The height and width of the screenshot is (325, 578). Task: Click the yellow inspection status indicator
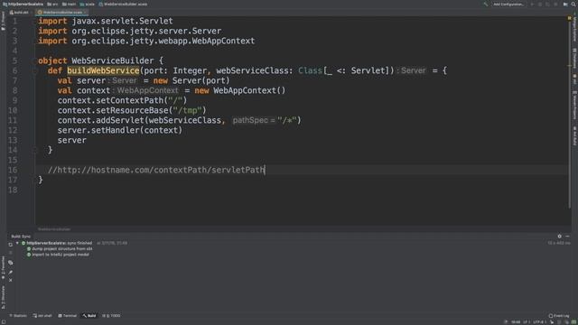point(570,18)
